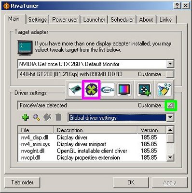Click the greyed-out edit profile icon
192x193 pixels.
(x=47, y=117)
